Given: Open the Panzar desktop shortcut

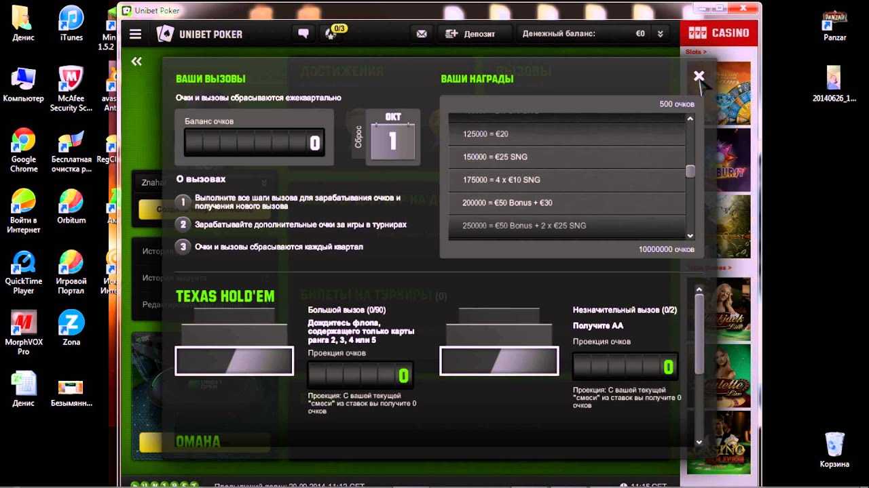Looking at the screenshot, I should click(834, 25).
